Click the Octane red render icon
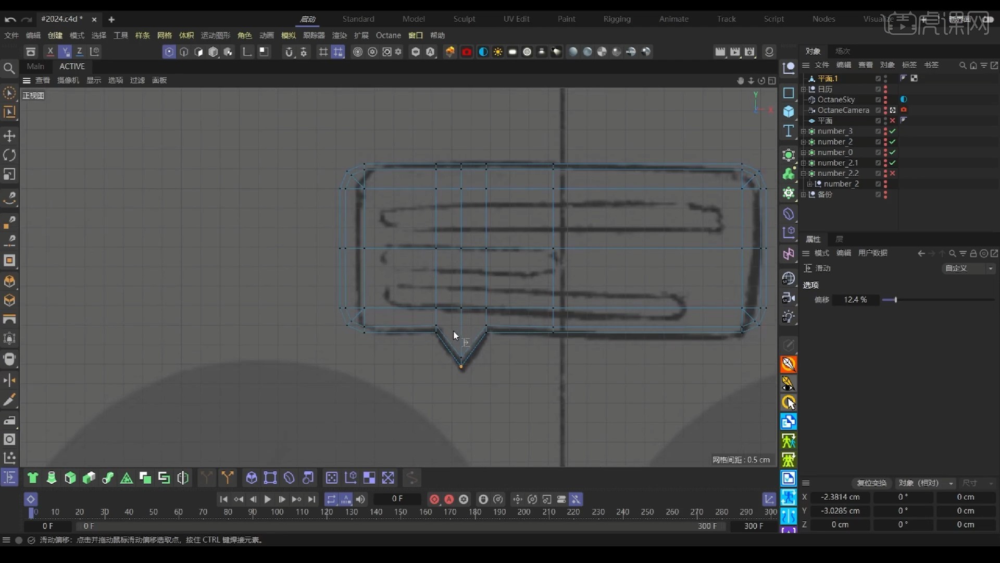Viewport: 1000px width, 563px height. tap(467, 52)
